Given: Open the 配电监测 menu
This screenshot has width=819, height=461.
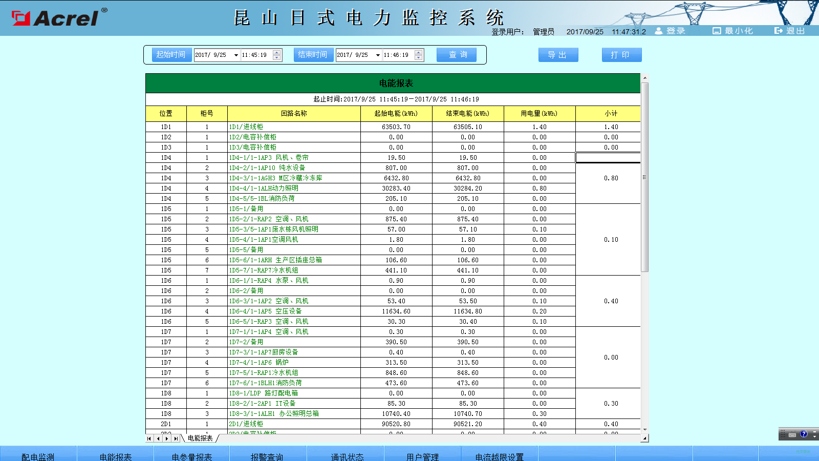Looking at the screenshot, I should 38,454.
